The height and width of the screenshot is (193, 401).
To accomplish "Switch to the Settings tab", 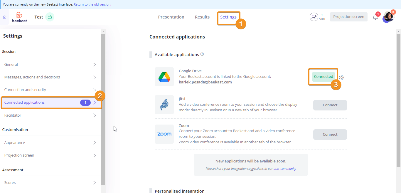I will [x=228, y=17].
